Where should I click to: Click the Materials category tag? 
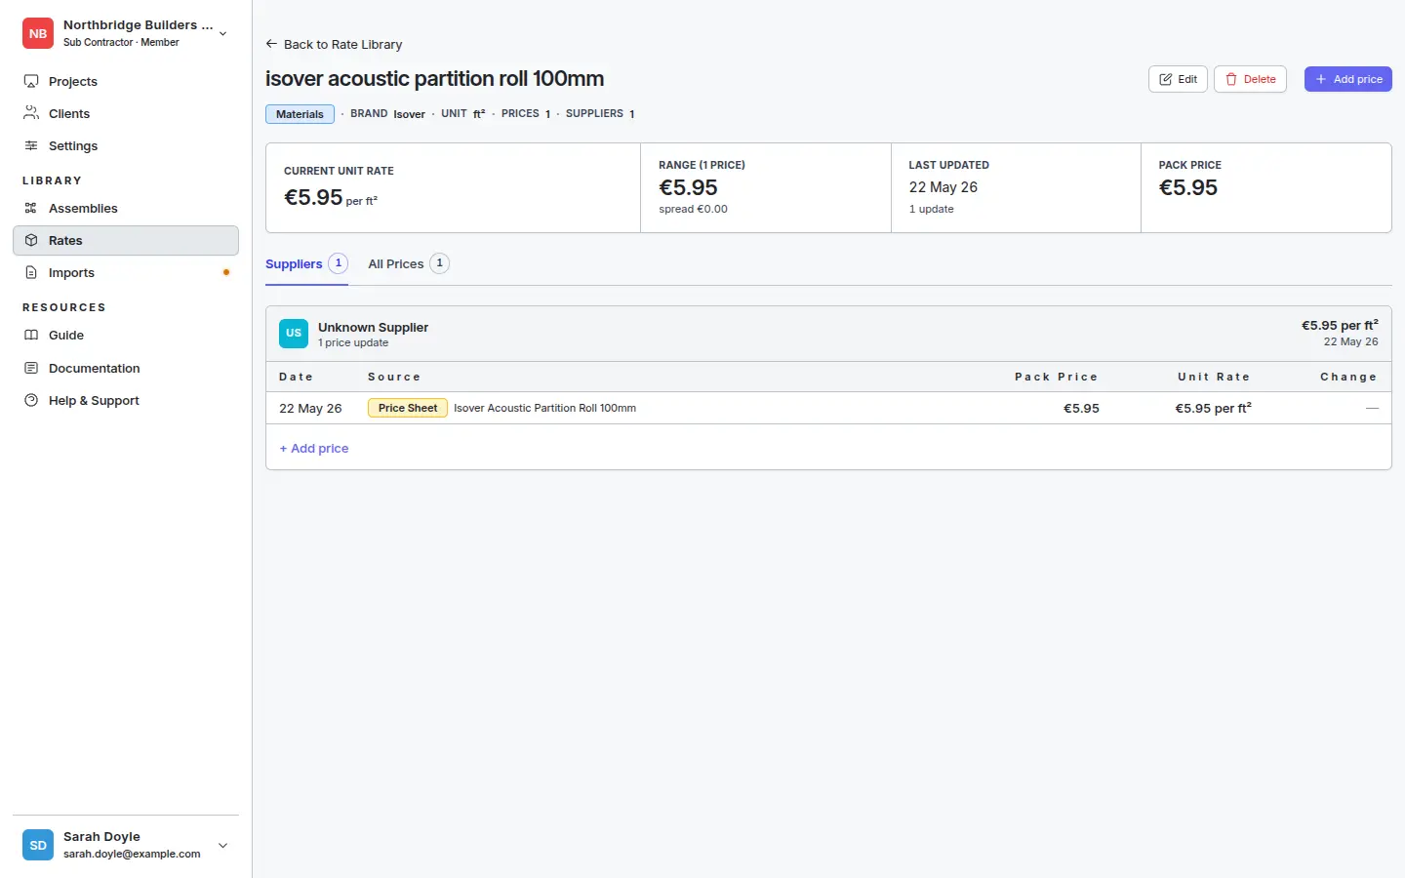[300, 114]
